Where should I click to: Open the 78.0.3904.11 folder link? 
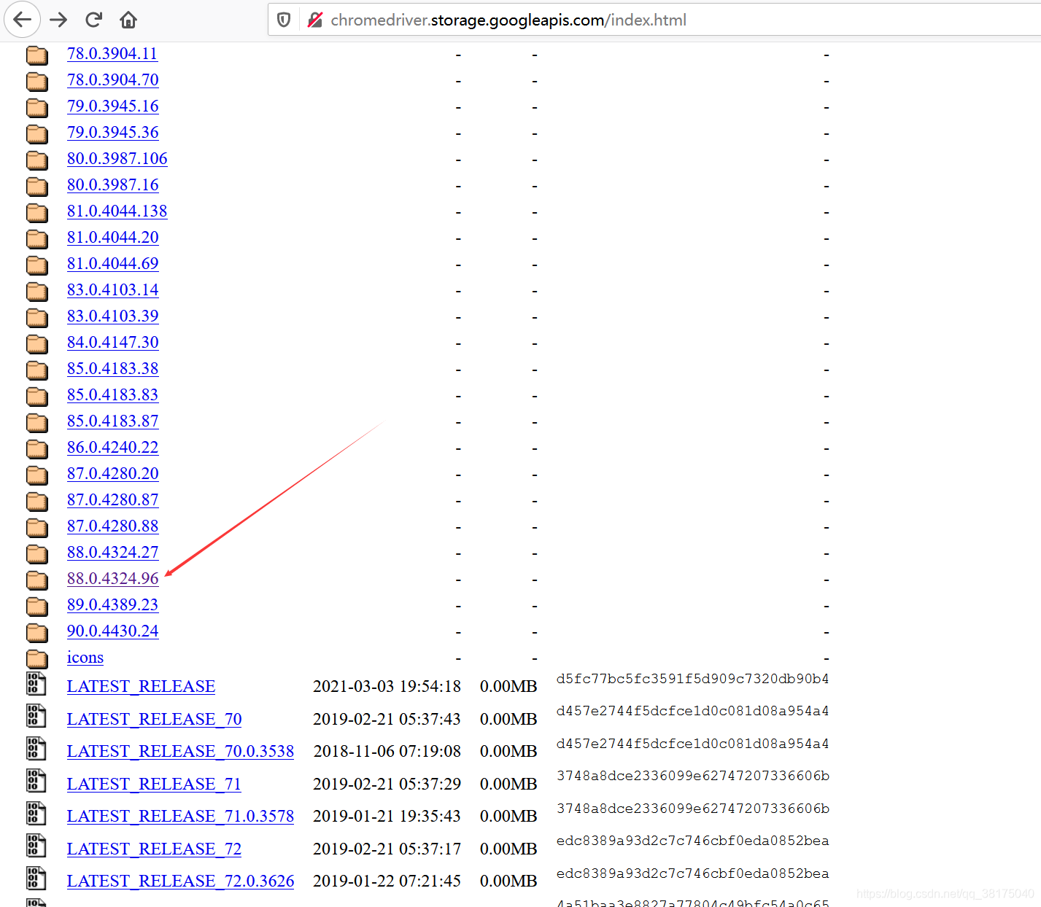click(x=112, y=54)
